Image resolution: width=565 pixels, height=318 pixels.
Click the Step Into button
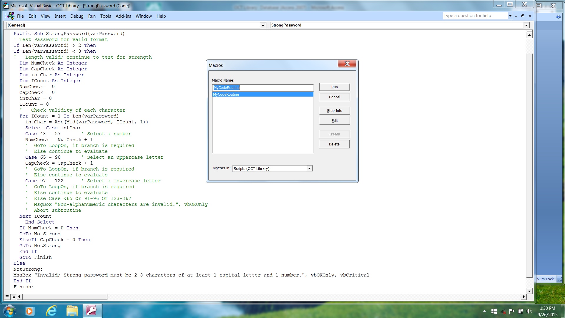tap(335, 111)
